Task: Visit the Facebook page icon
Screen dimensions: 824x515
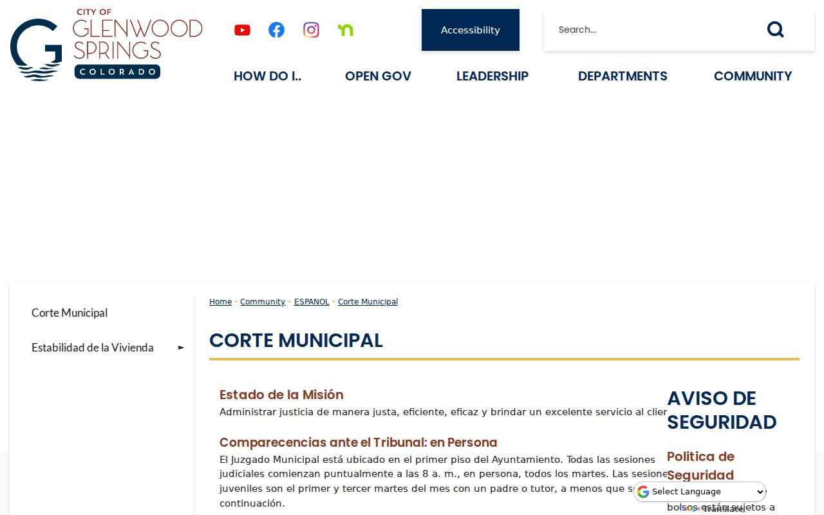Action: 276,30
